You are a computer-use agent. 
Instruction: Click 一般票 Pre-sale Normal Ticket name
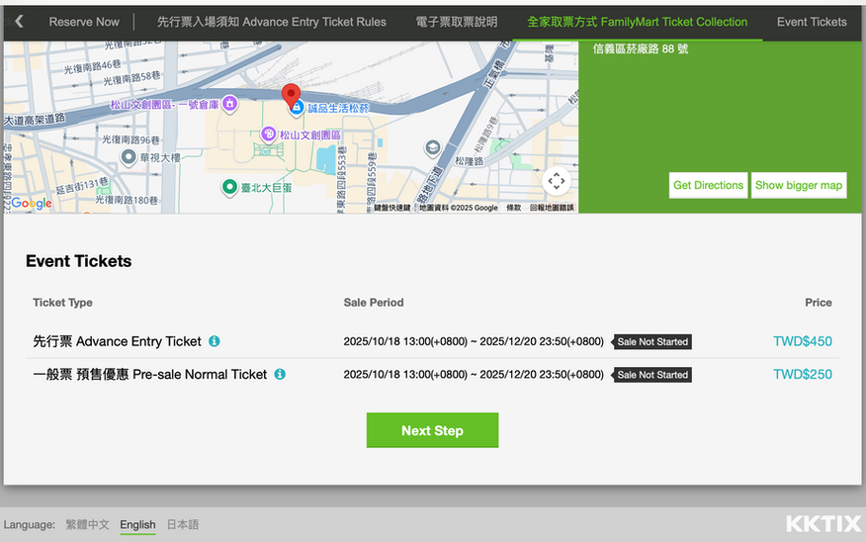[149, 375]
